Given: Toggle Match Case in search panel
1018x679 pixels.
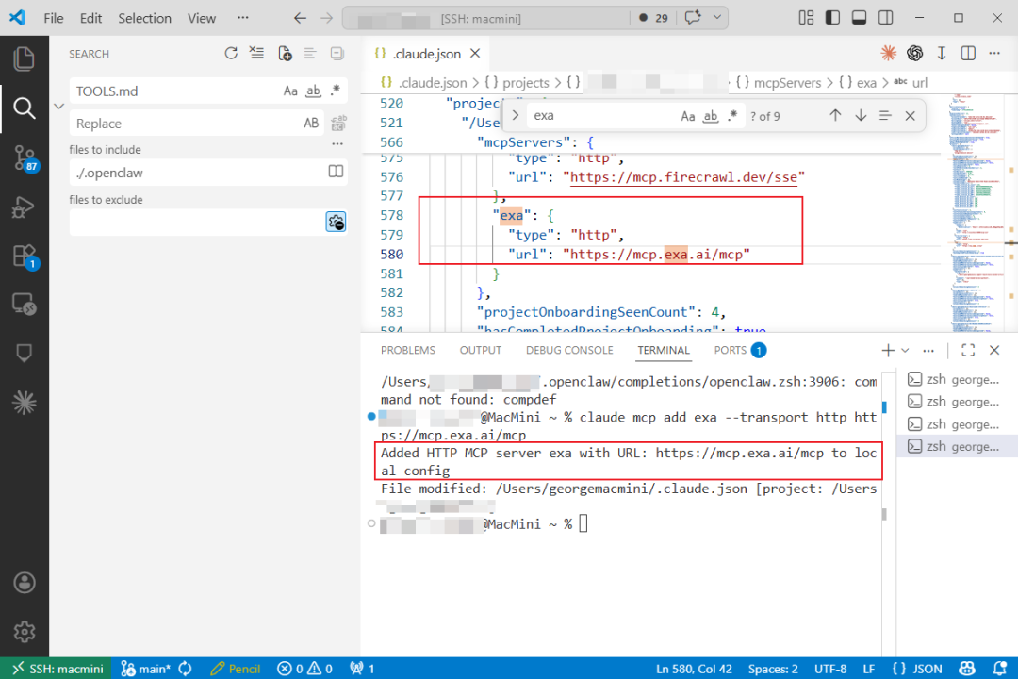Looking at the screenshot, I should click(x=290, y=91).
